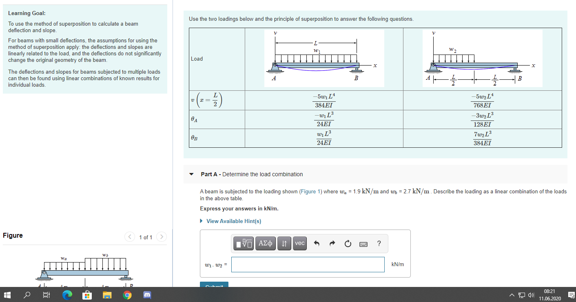Click in the w1, w2 answer field
576x302 pixels.
coord(308,265)
